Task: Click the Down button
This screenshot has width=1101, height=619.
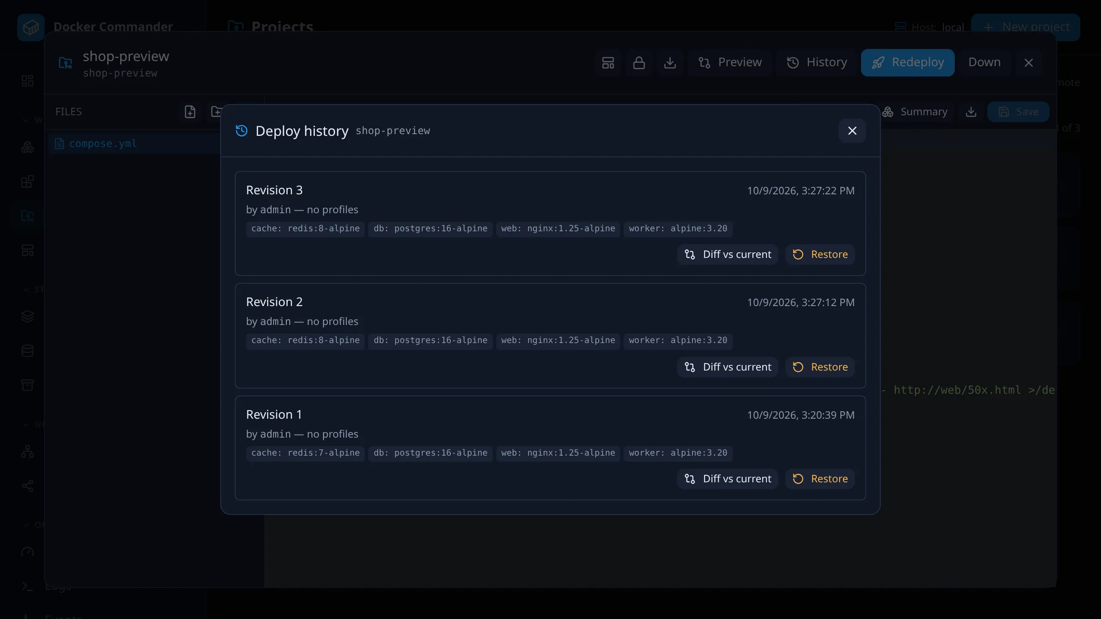Action: (x=984, y=62)
